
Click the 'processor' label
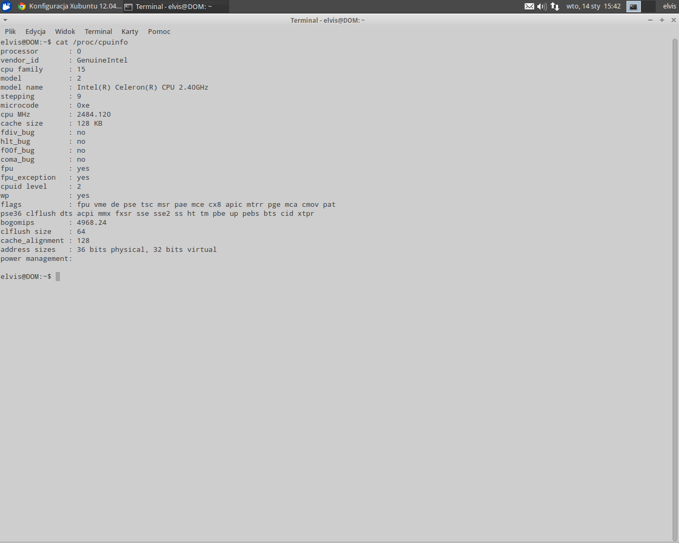tap(20, 51)
